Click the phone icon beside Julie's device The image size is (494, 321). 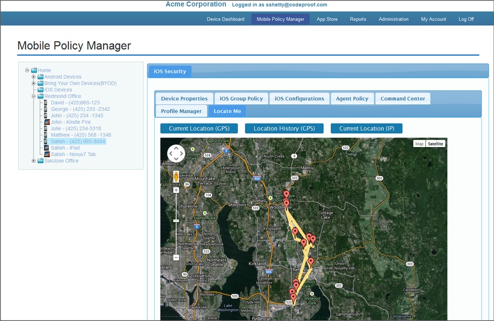coord(45,128)
